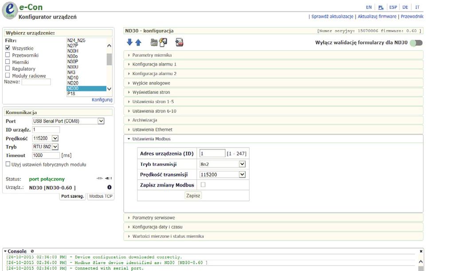This screenshot has height=271, width=454.
Task: Enable the Mierniki filter checkbox
Action: [x=8, y=62]
